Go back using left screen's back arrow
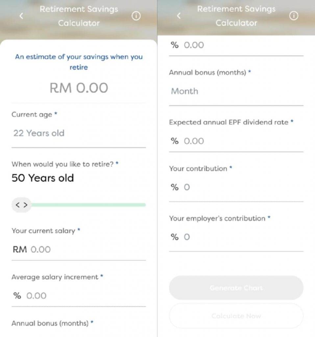This screenshot has width=315, height=337. tap(21, 16)
